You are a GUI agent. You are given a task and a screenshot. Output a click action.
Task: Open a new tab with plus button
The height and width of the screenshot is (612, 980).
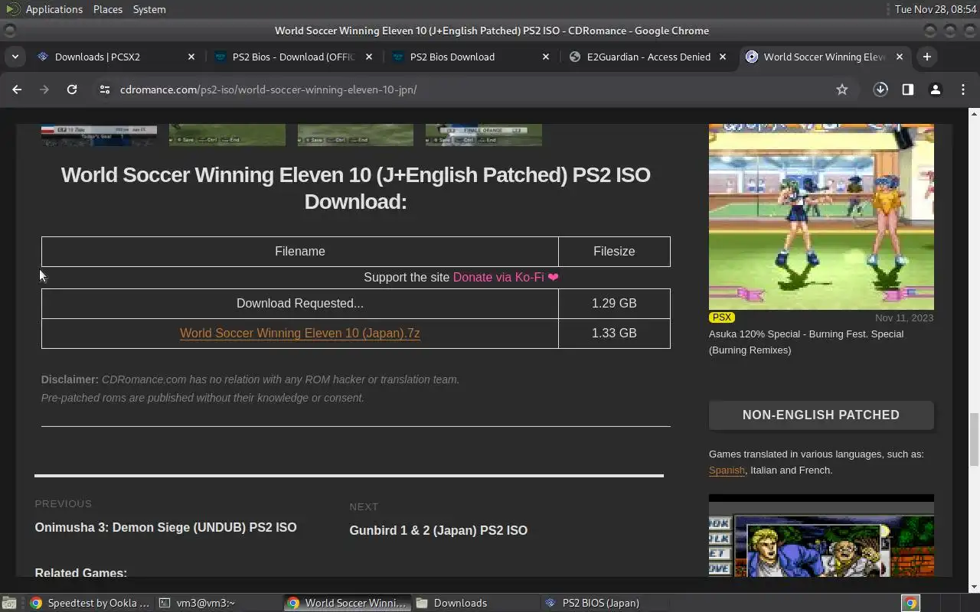926,57
